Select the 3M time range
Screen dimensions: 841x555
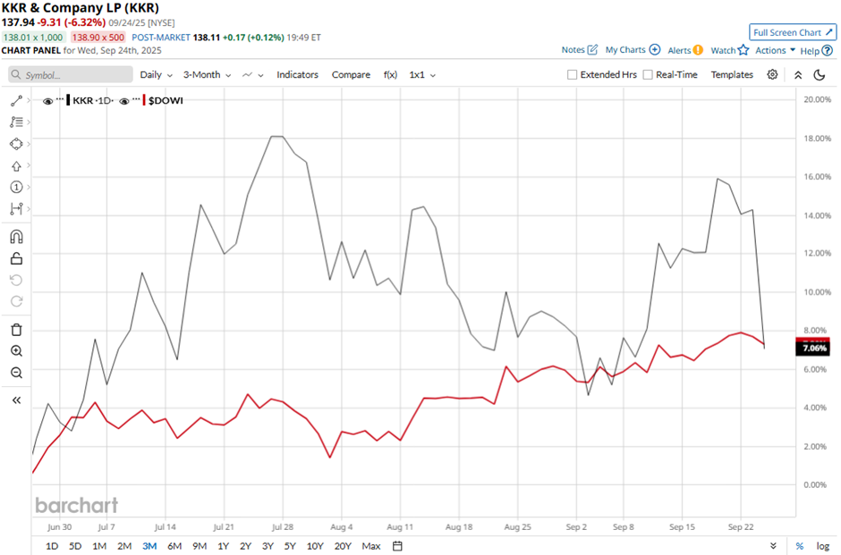149,546
